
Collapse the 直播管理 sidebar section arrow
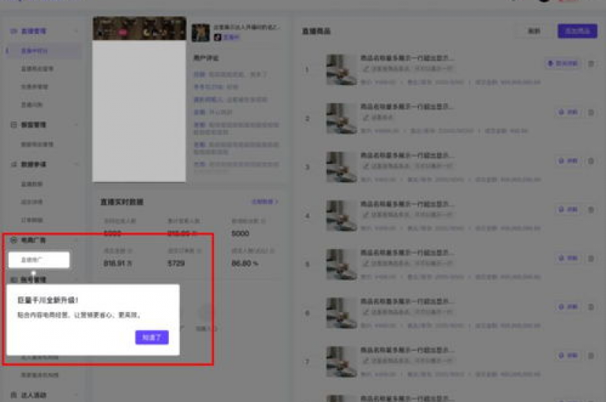76,32
